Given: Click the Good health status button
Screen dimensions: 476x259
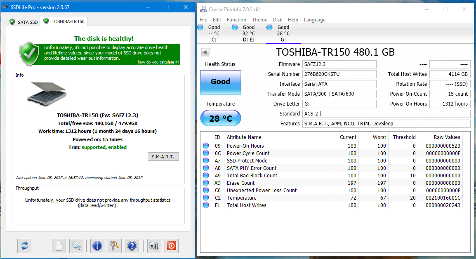Looking at the screenshot, I should coord(220,82).
